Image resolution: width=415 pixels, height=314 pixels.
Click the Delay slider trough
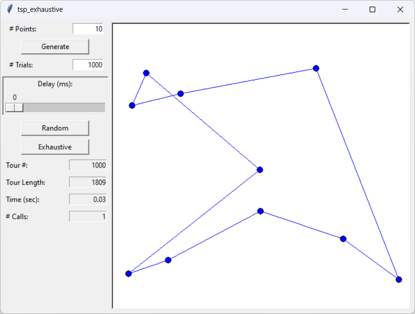click(x=55, y=108)
